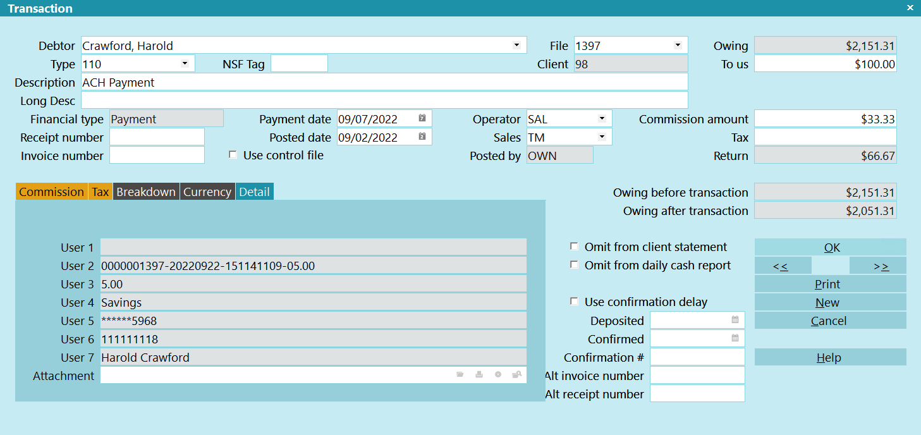Image resolution: width=921 pixels, height=435 pixels.
Task: Open the Breakdown tab
Action: tap(146, 192)
